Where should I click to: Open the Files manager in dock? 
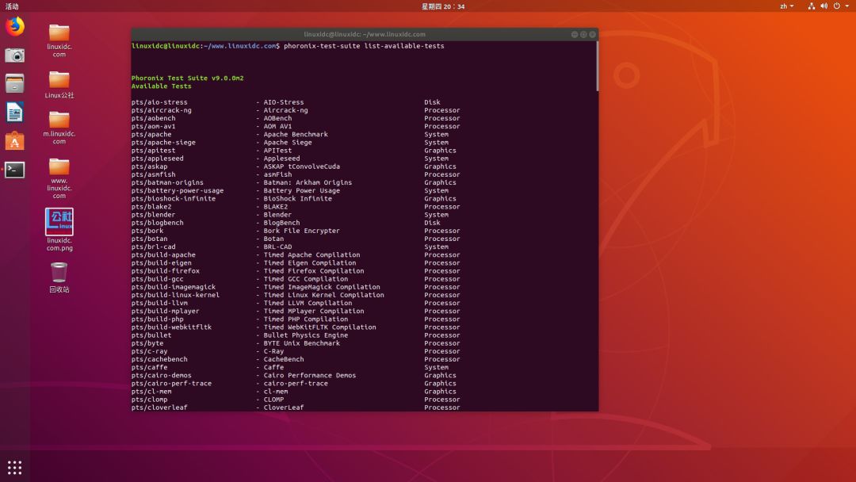15,83
